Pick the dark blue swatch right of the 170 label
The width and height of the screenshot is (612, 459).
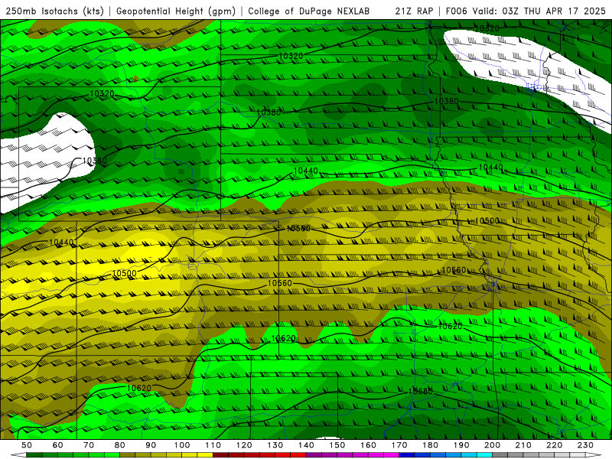[407, 455]
